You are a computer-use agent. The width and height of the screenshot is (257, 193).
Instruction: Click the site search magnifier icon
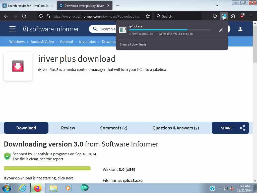point(95,29)
